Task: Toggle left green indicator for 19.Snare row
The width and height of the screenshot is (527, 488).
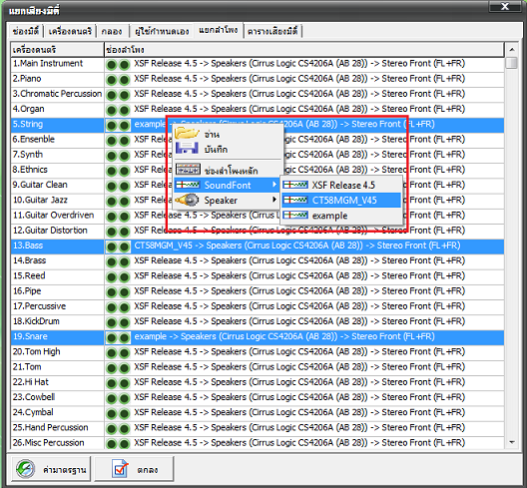Action: click(111, 337)
